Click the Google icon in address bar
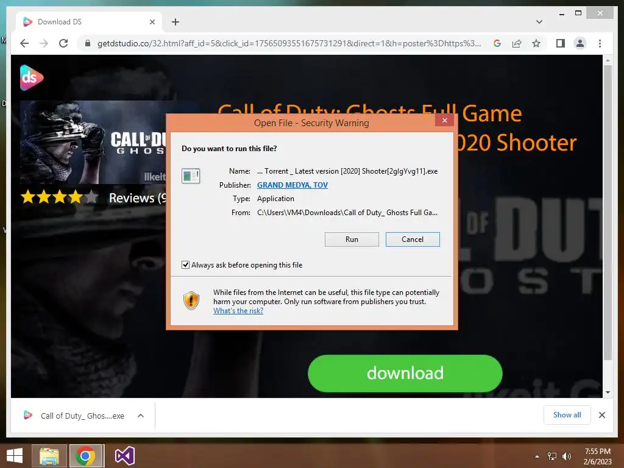Image resolution: width=624 pixels, height=468 pixels. tap(497, 43)
